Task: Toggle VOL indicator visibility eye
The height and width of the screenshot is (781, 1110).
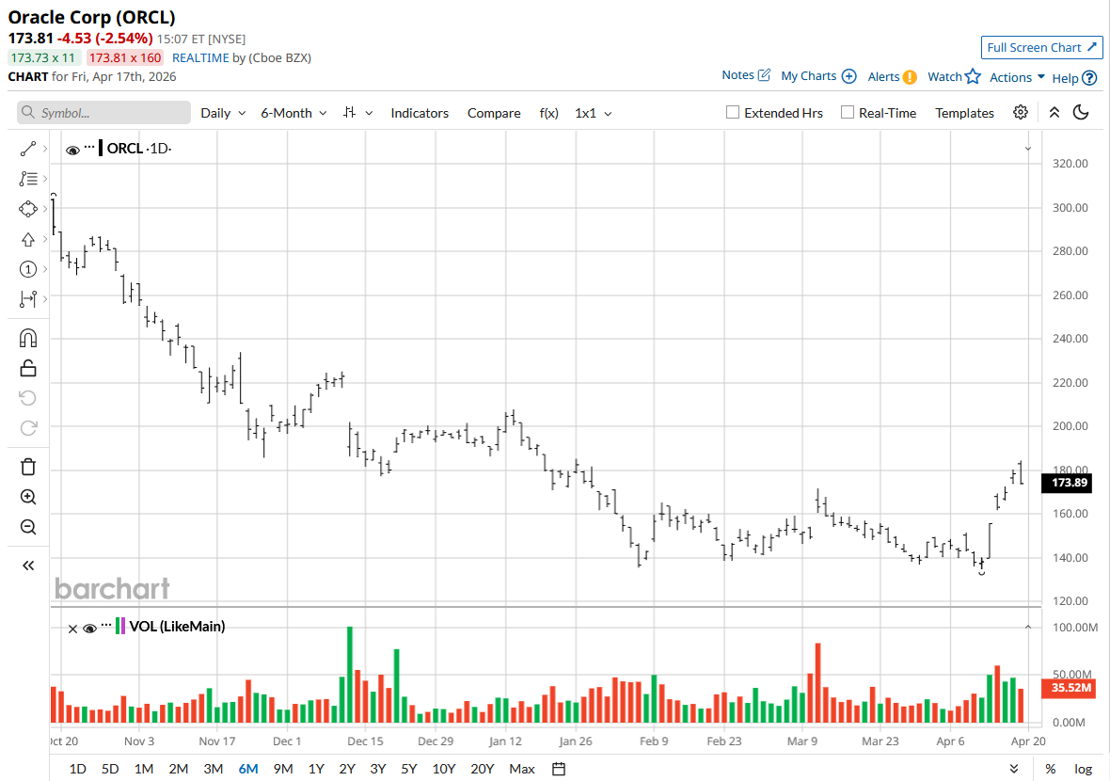Action: pyautogui.click(x=90, y=629)
